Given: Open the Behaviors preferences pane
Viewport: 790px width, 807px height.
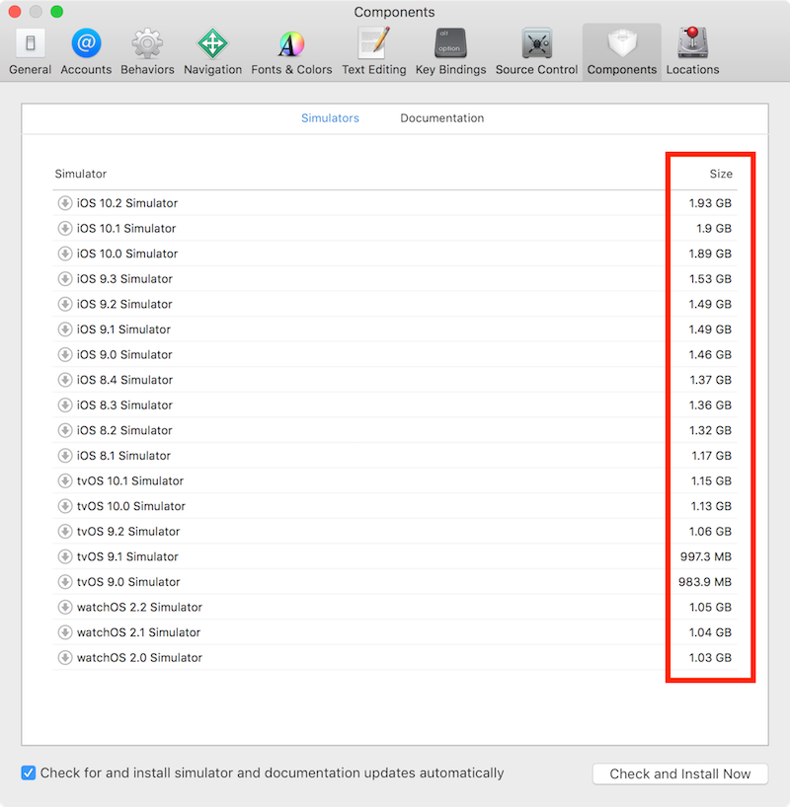Looking at the screenshot, I should 147,51.
